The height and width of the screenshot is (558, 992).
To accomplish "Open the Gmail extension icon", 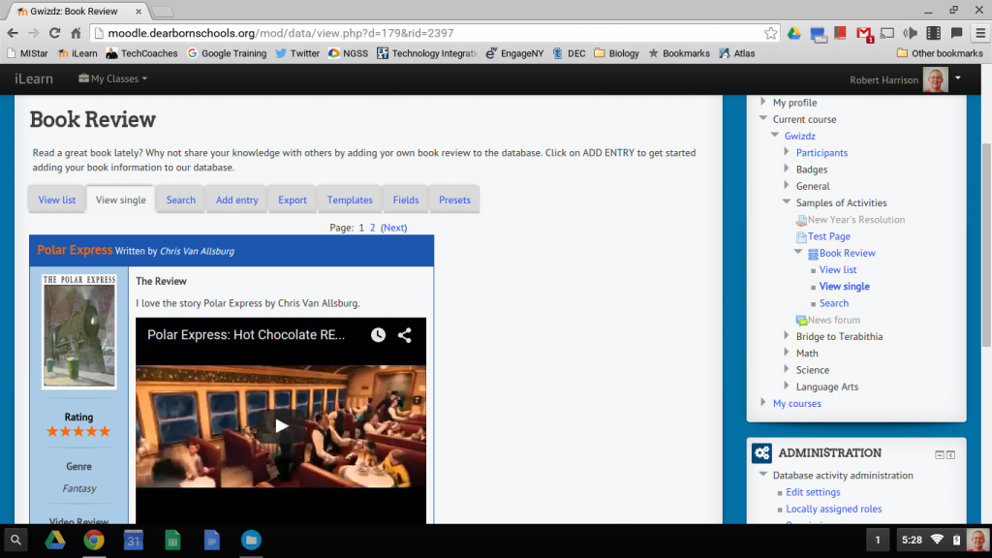I will coord(864,33).
